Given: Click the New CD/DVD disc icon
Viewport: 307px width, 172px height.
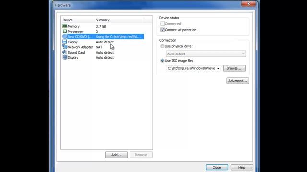Looking at the screenshot, I should click(x=65, y=37).
